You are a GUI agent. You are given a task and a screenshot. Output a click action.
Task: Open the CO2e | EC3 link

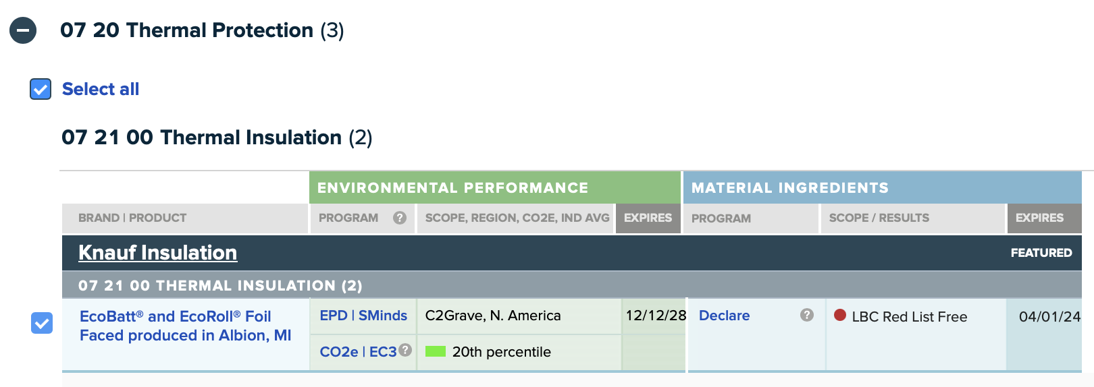358,352
